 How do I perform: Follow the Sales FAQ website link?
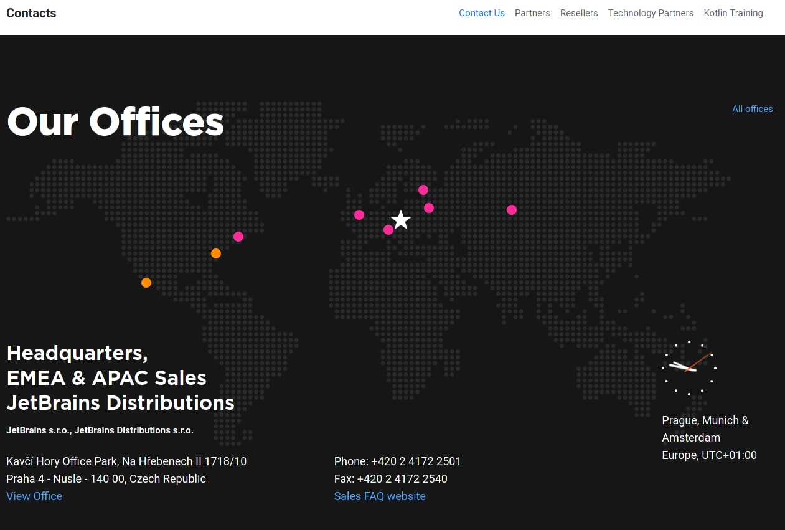click(x=380, y=496)
